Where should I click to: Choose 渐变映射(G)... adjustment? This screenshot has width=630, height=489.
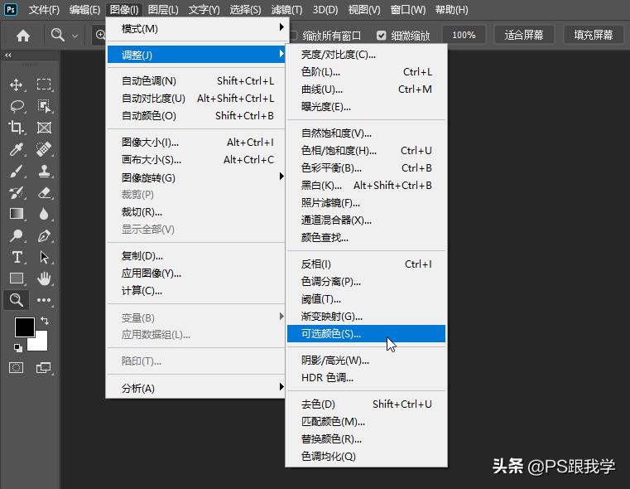366,316
